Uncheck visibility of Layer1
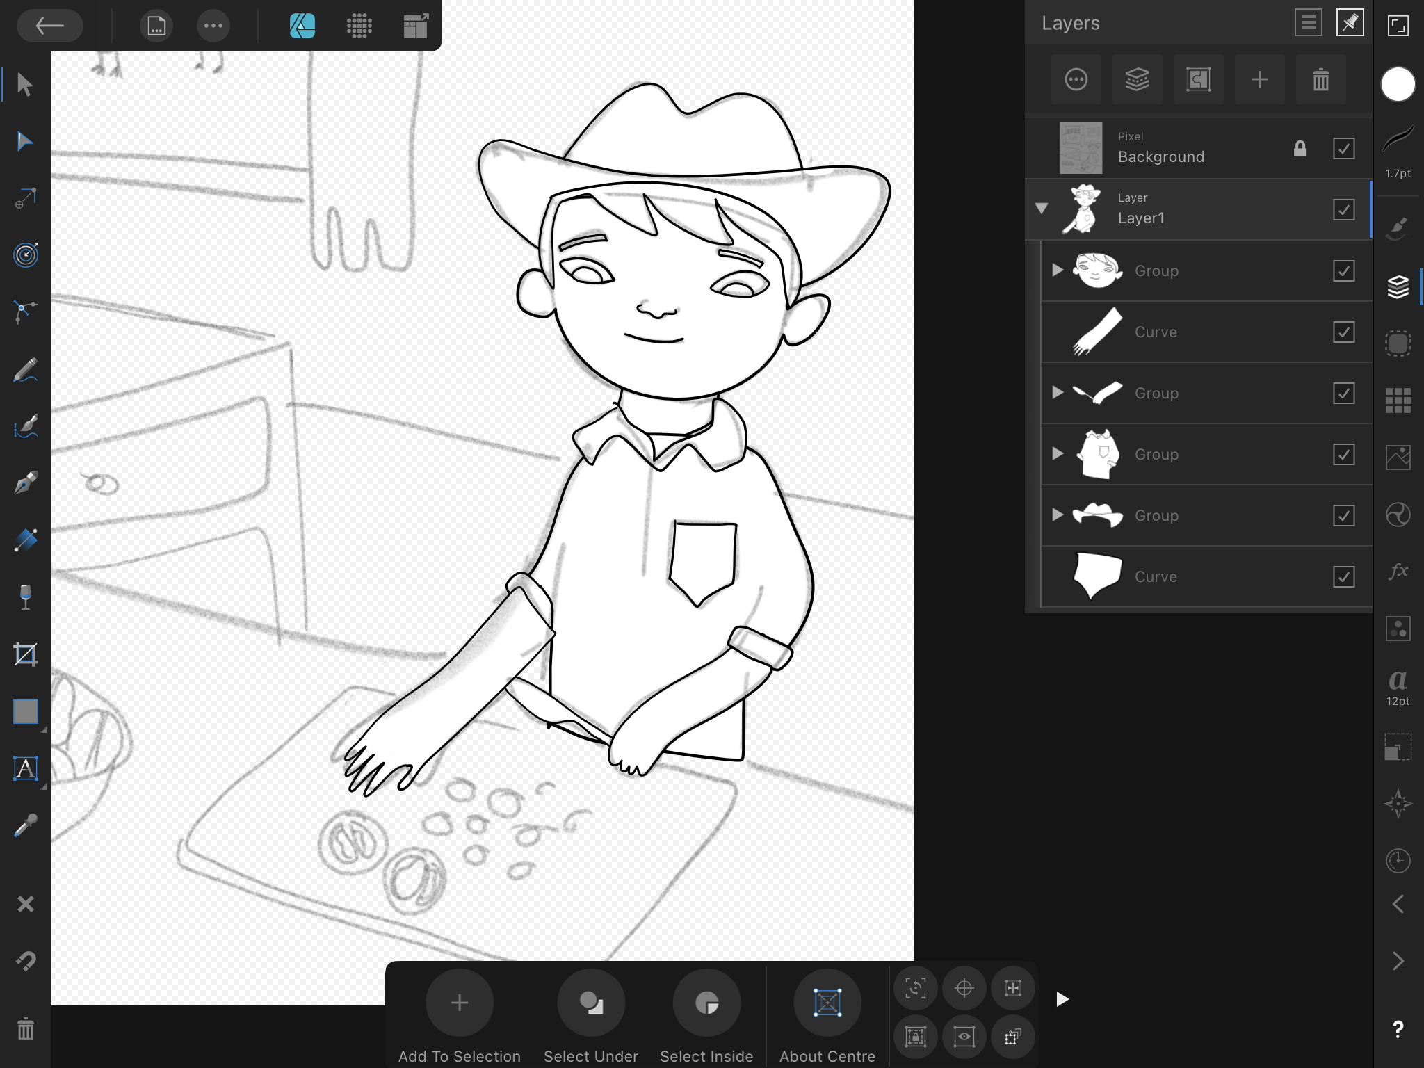 point(1343,210)
